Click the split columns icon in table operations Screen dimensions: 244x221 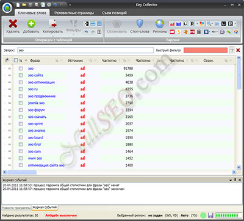pyautogui.click(x=99, y=32)
